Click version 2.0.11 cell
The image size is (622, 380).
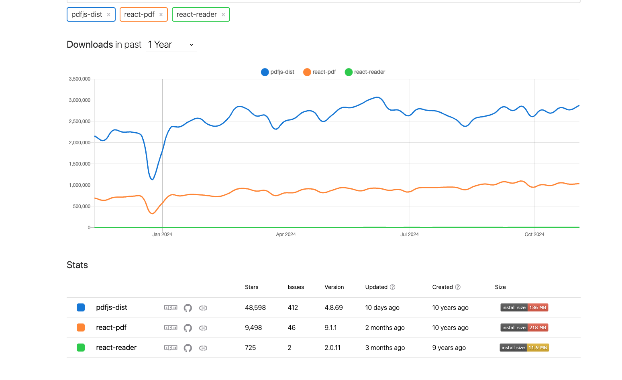[332, 348]
